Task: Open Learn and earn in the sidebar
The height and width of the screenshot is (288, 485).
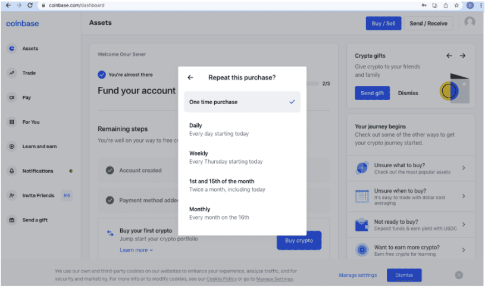Action: pyautogui.click(x=40, y=146)
